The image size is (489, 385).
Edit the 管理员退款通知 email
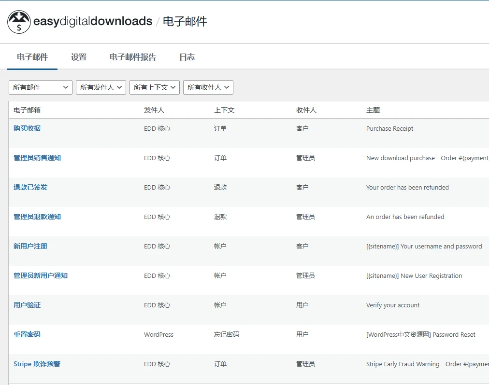pos(37,217)
